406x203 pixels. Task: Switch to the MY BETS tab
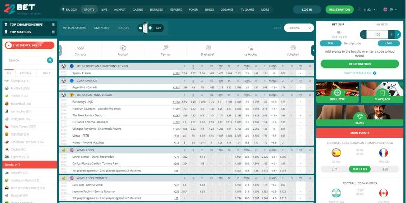point(382,24)
